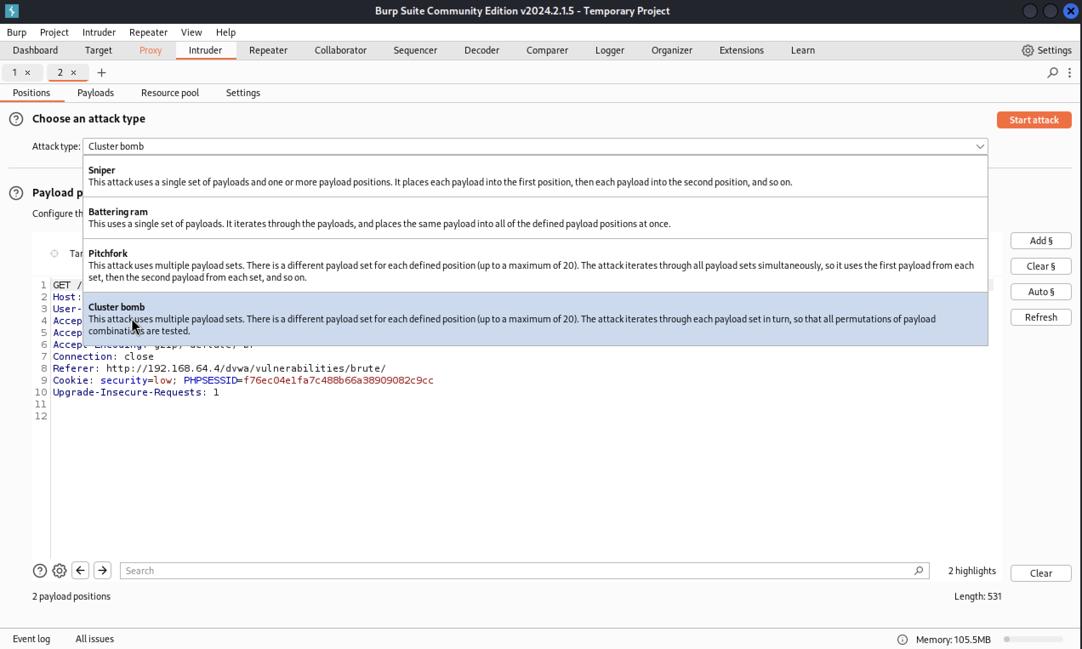Click the Burp Suite logo icon in title bar
This screenshot has width=1082, height=649.
(x=12, y=11)
